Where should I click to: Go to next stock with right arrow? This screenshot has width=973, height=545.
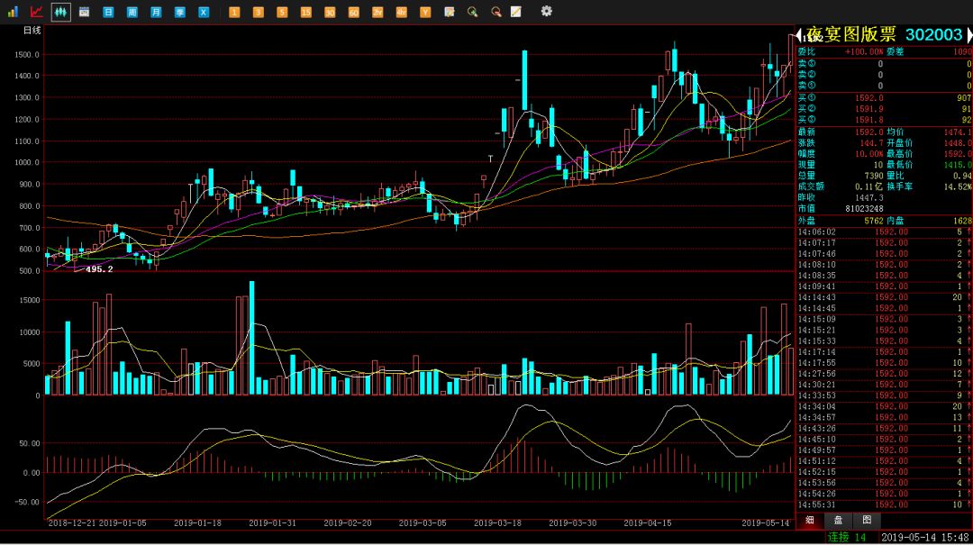[x=969, y=35]
